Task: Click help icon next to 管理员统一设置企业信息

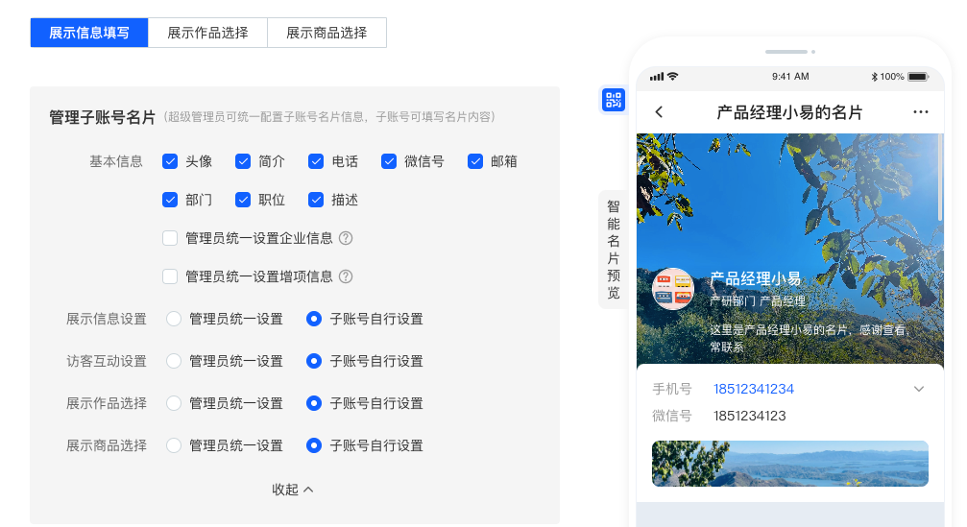Action: click(346, 238)
